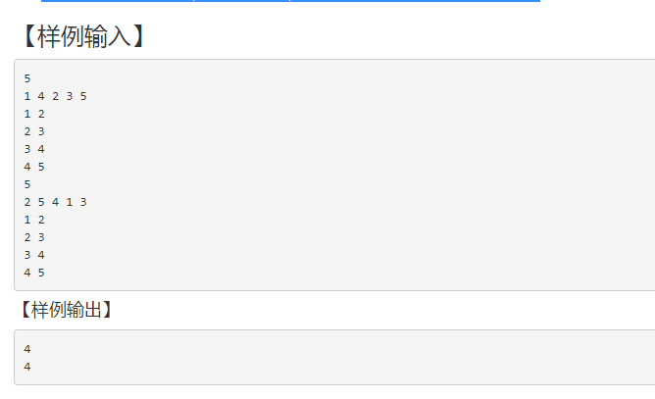Click the second "2 3" line in sample input

pos(34,237)
